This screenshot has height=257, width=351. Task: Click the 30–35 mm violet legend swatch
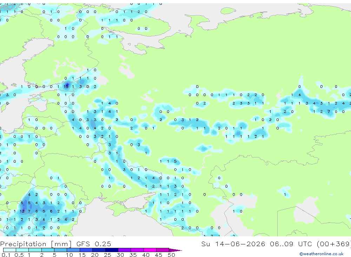click(x=125, y=250)
